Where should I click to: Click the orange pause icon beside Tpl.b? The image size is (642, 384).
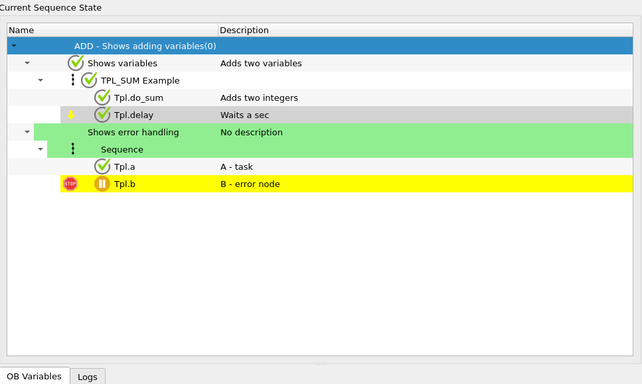(x=102, y=184)
